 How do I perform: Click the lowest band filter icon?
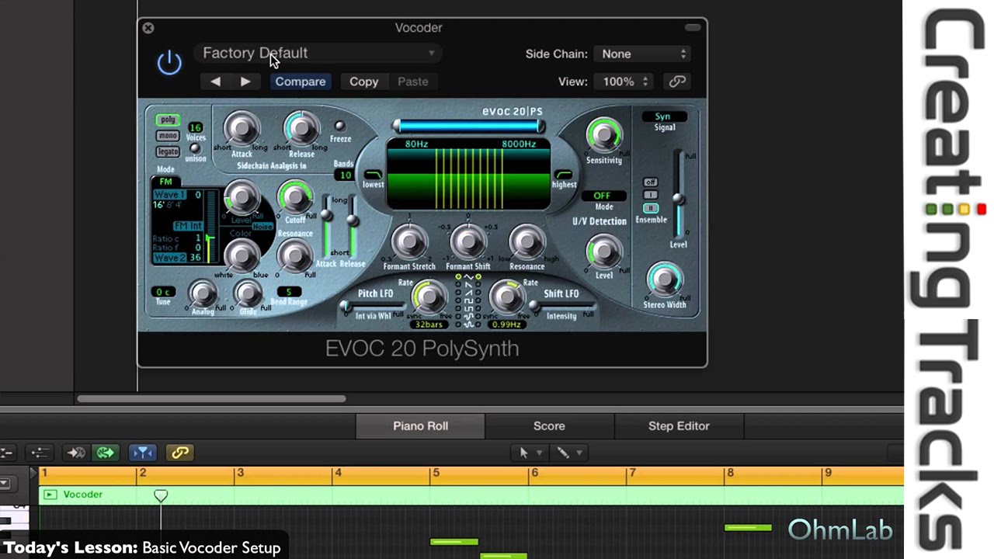click(x=374, y=175)
